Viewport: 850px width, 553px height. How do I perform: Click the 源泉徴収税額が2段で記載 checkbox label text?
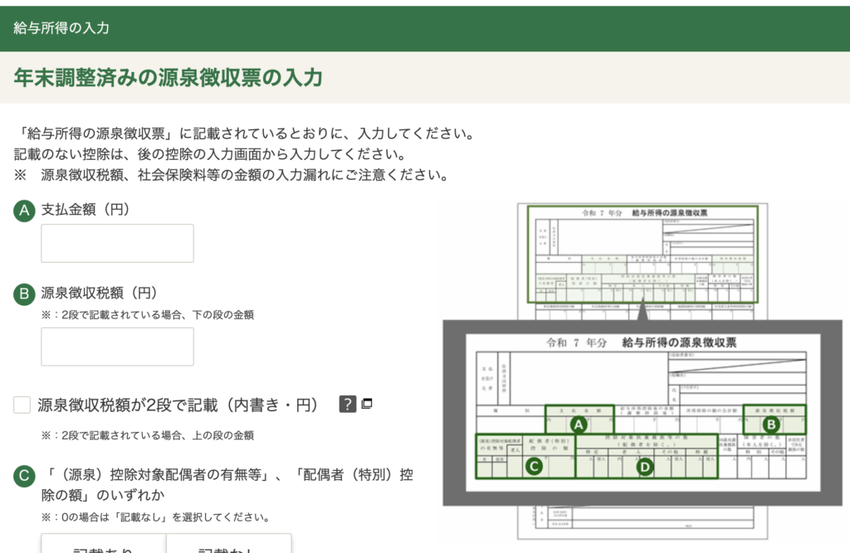(x=178, y=405)
